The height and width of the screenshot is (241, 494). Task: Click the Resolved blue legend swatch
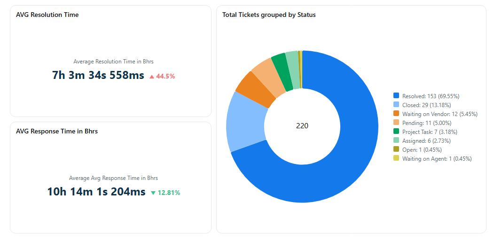396,96
